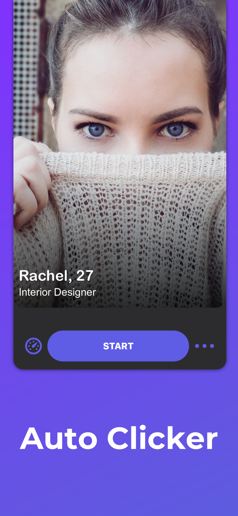Click the dark control bar above START
The image size is (238, 516).
click(120, 319)
